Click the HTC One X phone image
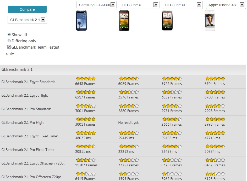The height and width of the screenshot is (181, 247). (x=124, y=21)
